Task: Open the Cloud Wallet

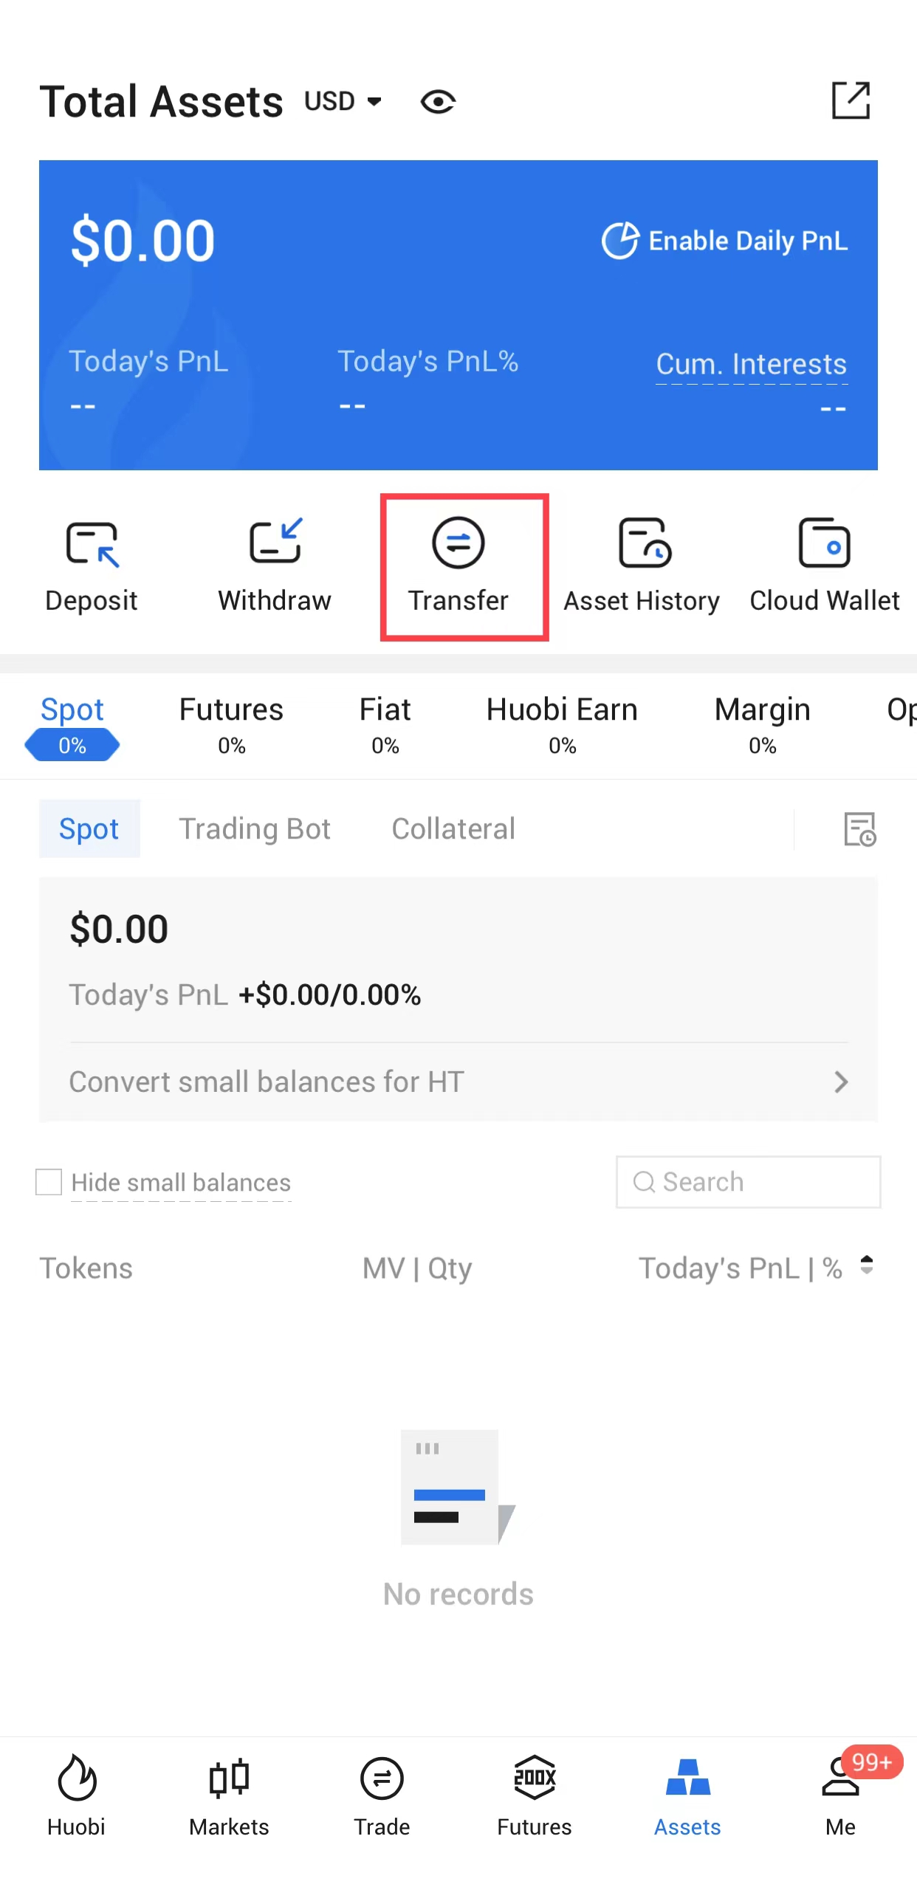Action: click(824, 544)
